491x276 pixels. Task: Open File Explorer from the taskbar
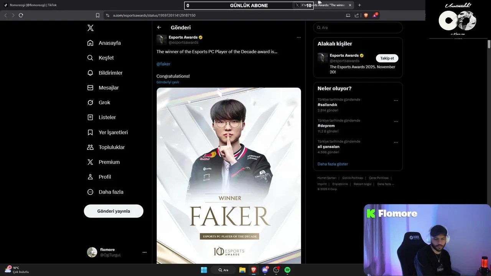point(242,270)
